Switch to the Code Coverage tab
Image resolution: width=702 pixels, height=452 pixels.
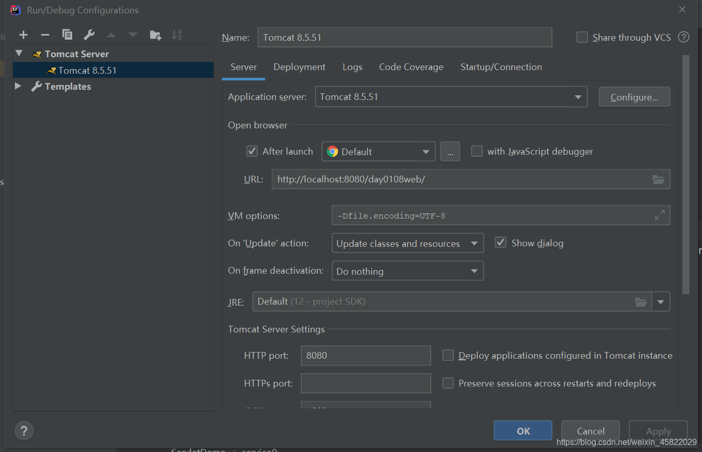[x=411, y=67]
